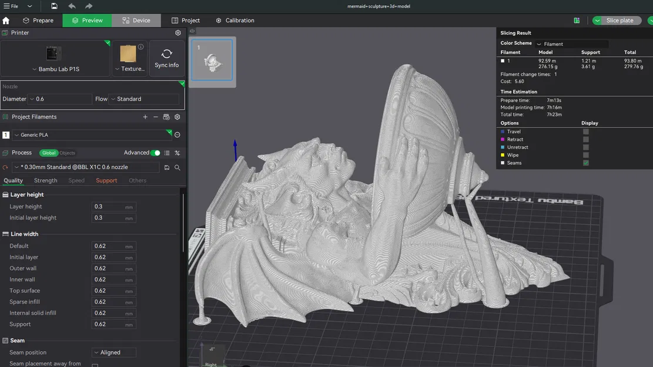Open the File menu
Image resolution: width=653 pixels, height=367 pixels.
click(14, 6)
